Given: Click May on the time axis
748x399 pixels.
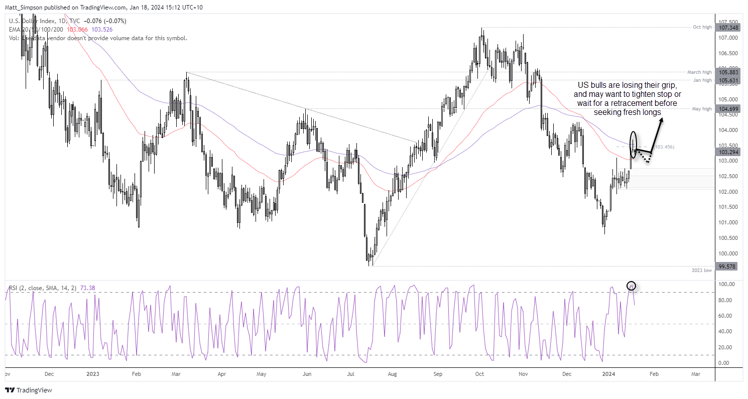Looking at the screenshot, I should click(263, 374).
